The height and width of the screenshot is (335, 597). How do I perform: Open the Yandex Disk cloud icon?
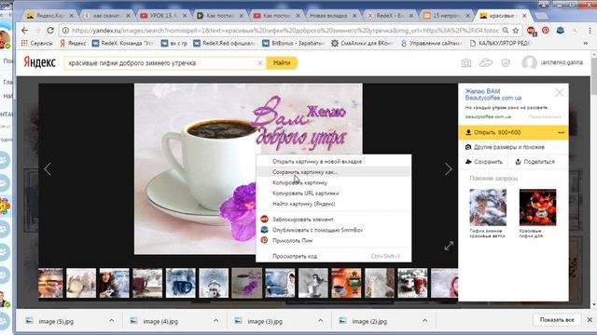click(x=486, y=62)
